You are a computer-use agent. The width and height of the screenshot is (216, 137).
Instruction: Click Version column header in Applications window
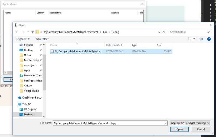[40, 13]
